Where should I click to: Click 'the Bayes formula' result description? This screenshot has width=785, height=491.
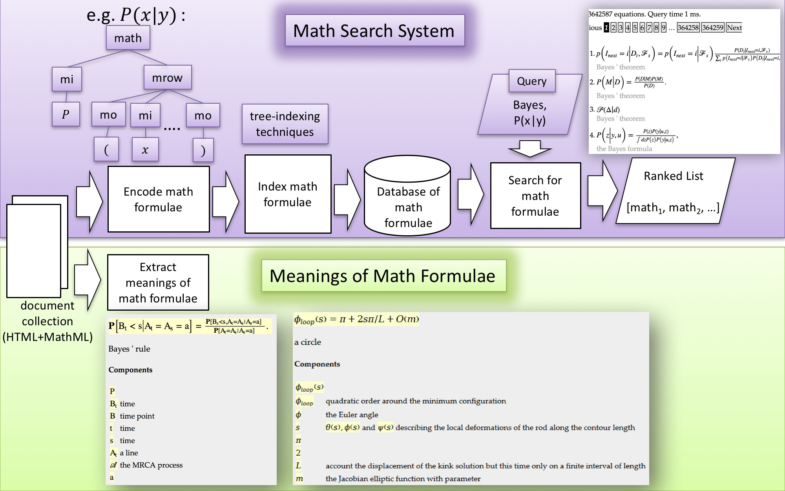624,149
